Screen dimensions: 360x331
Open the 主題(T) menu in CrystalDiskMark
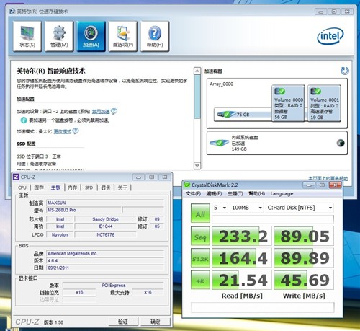235,193
